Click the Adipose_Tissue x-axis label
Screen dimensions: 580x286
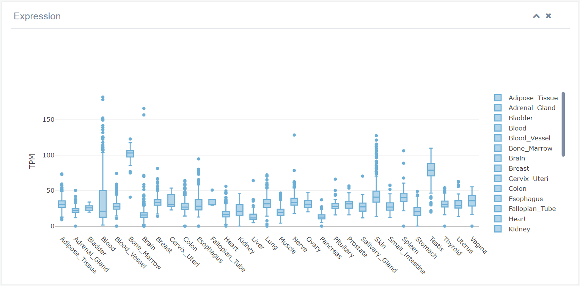click(78, 255)
